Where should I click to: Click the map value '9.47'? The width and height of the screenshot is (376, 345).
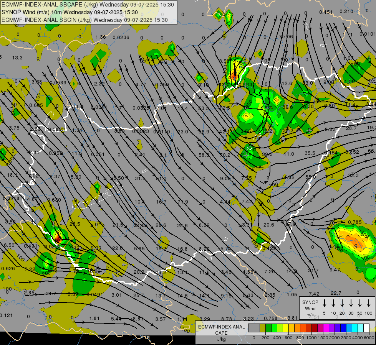coord(335,269)
